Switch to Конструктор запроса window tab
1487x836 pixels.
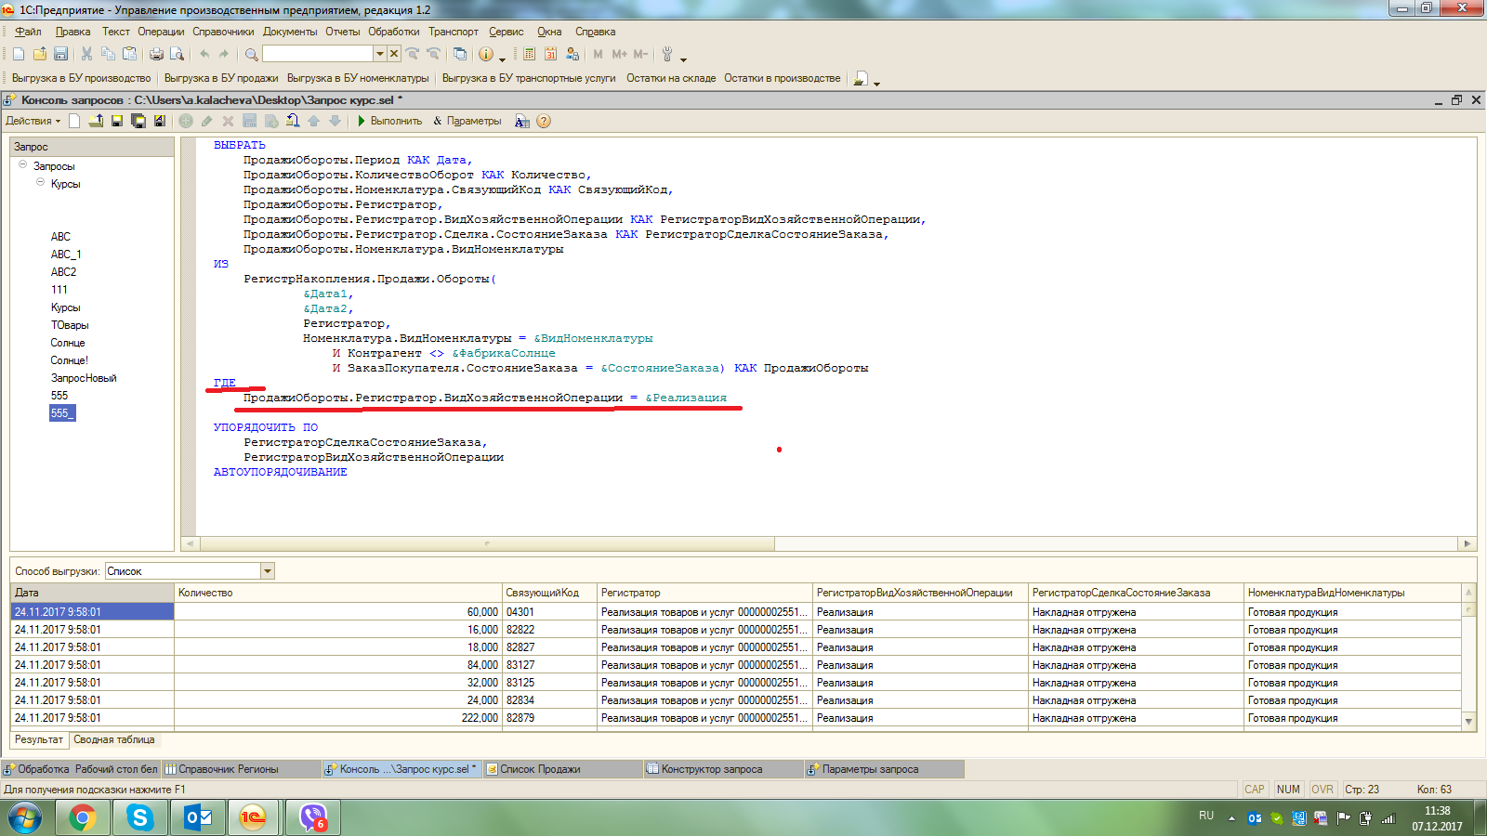[723, 769]
